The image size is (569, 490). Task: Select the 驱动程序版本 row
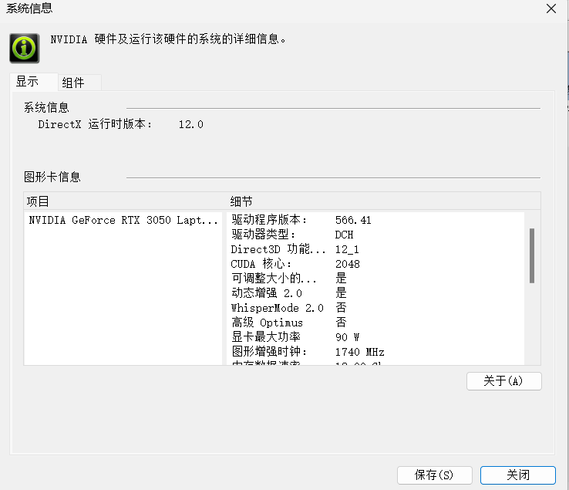tap(375, 220)
